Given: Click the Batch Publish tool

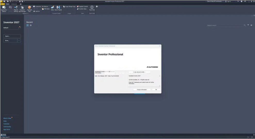Looking at the screenshot, I should pyautogui.click(x=58, y=8).
